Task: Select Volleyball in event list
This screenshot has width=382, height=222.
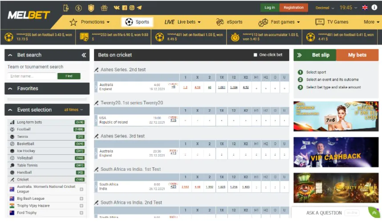Action: tap(47, 158)
